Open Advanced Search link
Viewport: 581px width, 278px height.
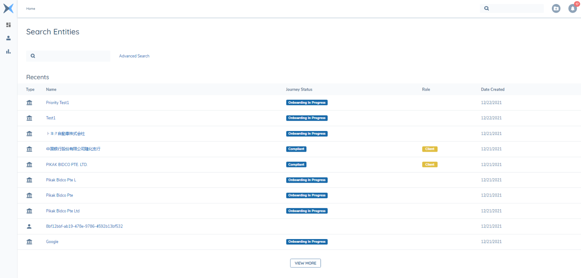[134, 56]
